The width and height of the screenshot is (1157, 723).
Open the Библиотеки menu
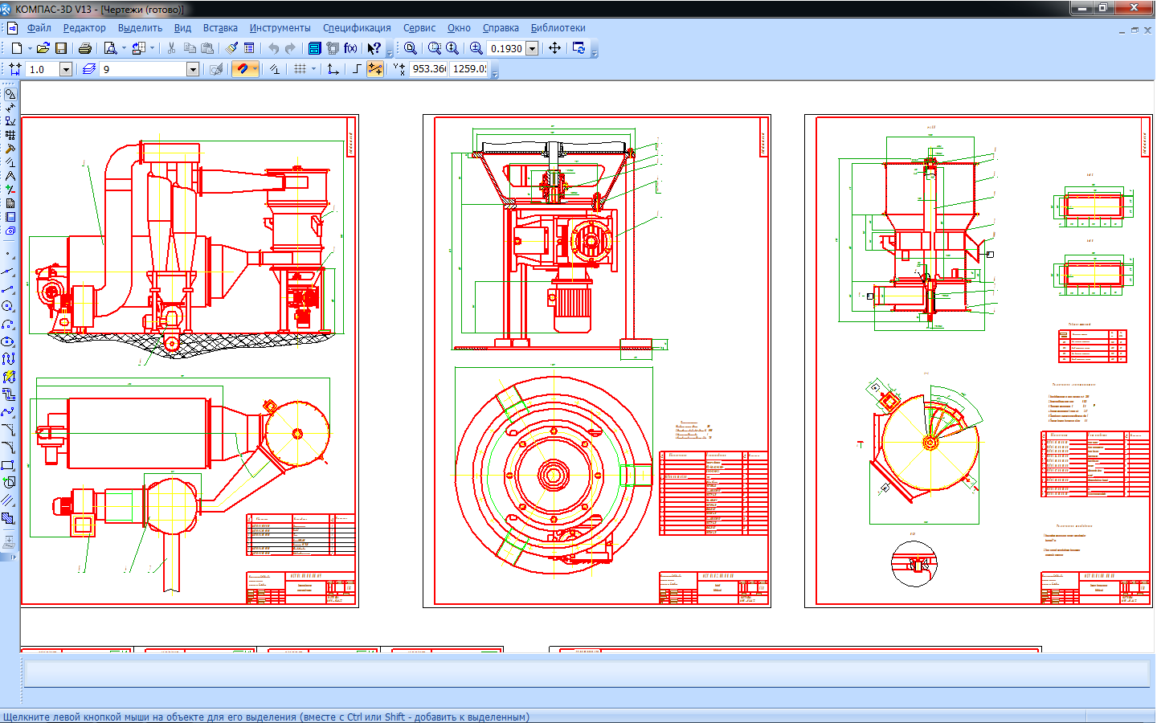[x=558, y=27]
